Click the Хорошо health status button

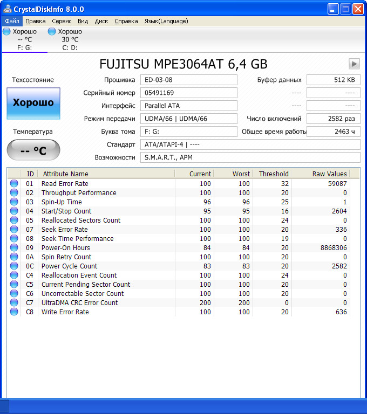tap(33, 103)
